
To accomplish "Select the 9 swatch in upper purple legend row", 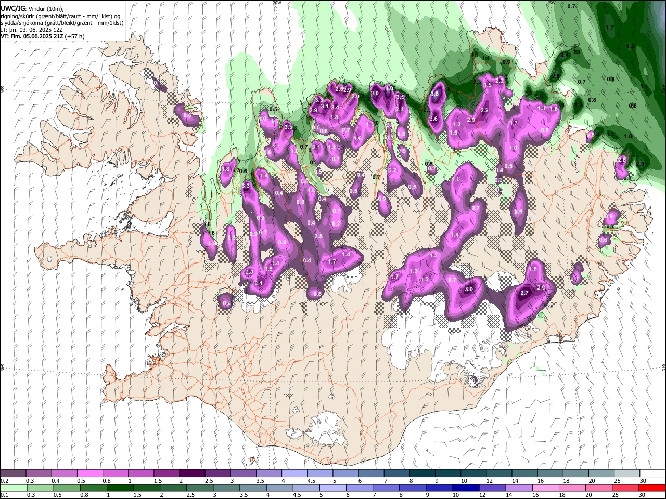I will (447, 474).
